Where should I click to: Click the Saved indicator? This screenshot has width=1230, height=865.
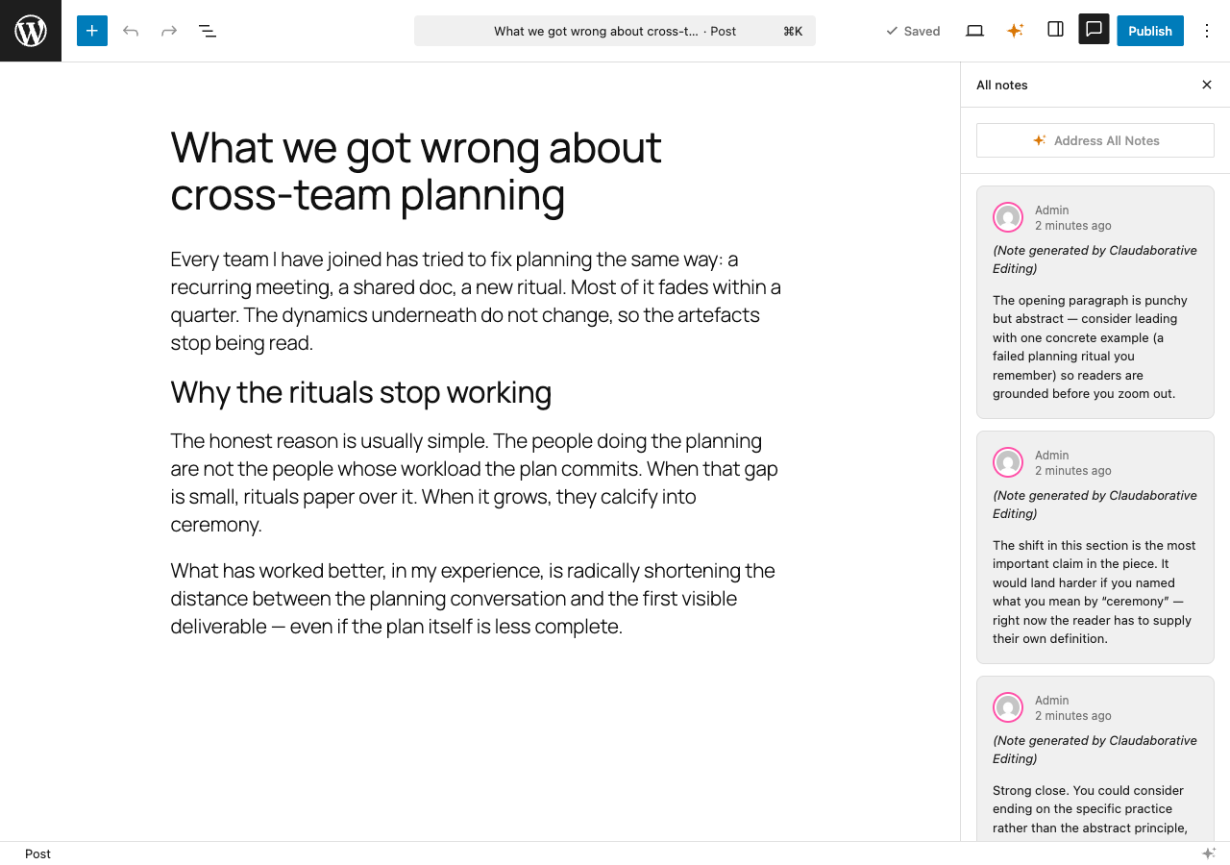(912, 30)
